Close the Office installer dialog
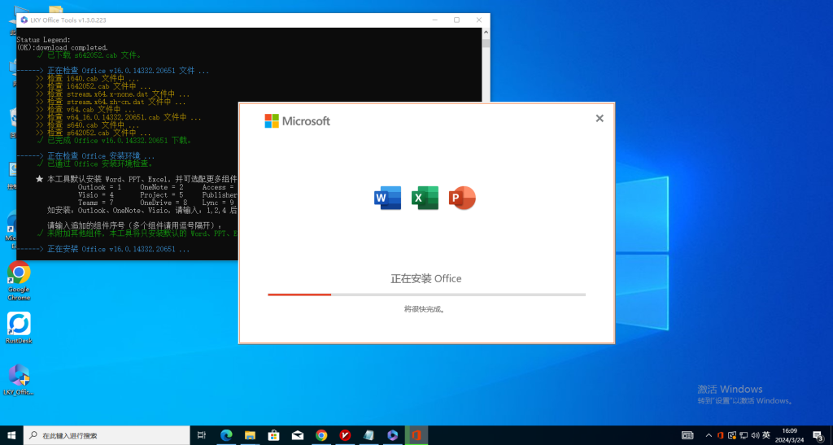The width and height of the screenshot is (833, 445). pyautogui.click(x=600, y=119)
